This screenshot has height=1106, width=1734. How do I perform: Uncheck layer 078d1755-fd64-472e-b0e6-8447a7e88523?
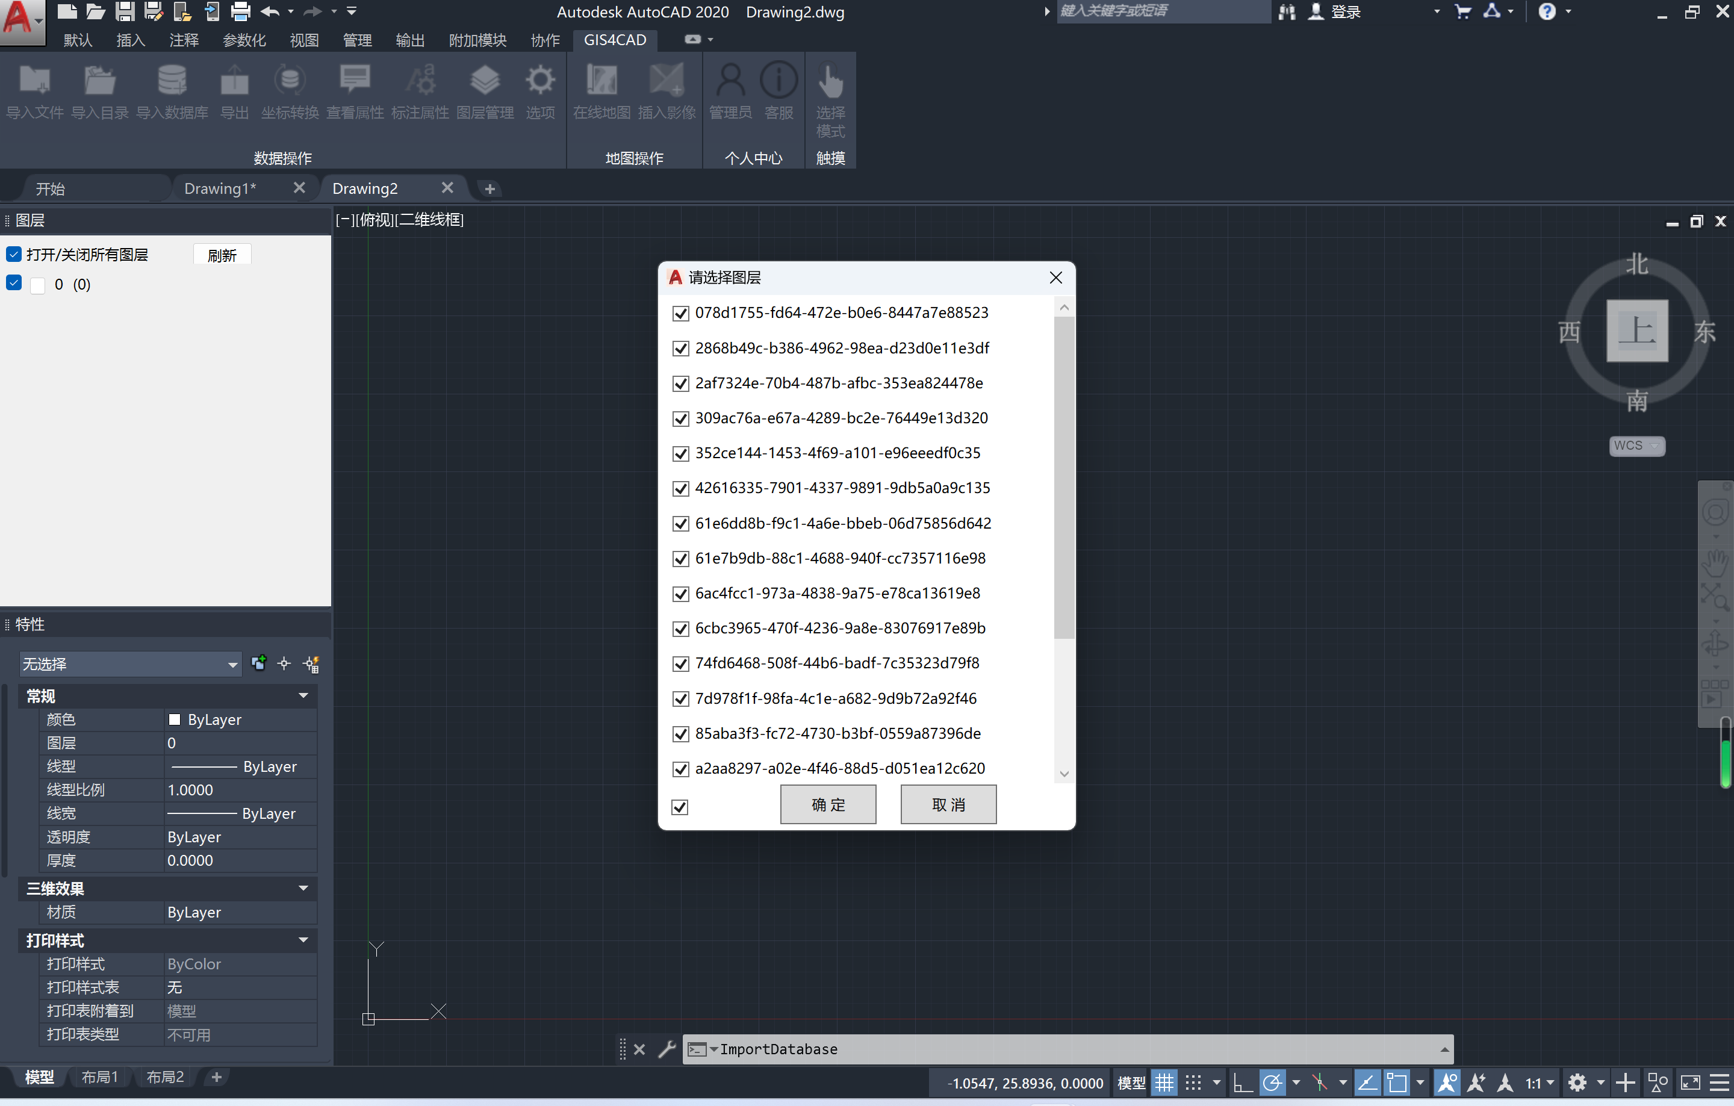click(x=680, y=313)
